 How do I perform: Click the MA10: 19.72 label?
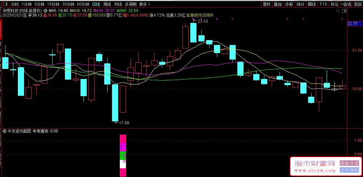tap(81, 10)
